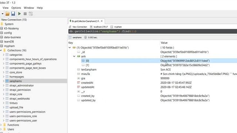Click the Key column header
The height and width of the screenshot is (133, 237).
click(71, 43)
